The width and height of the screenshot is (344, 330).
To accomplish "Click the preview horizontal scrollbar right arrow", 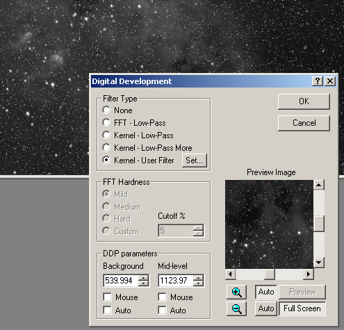I will coord(309,274).
